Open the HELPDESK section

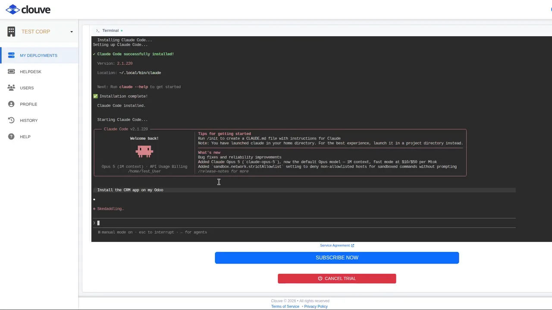(x=31, y=72)
